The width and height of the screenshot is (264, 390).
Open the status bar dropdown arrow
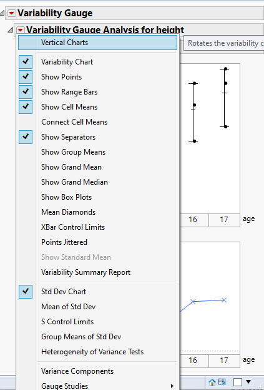coord(248,381)
